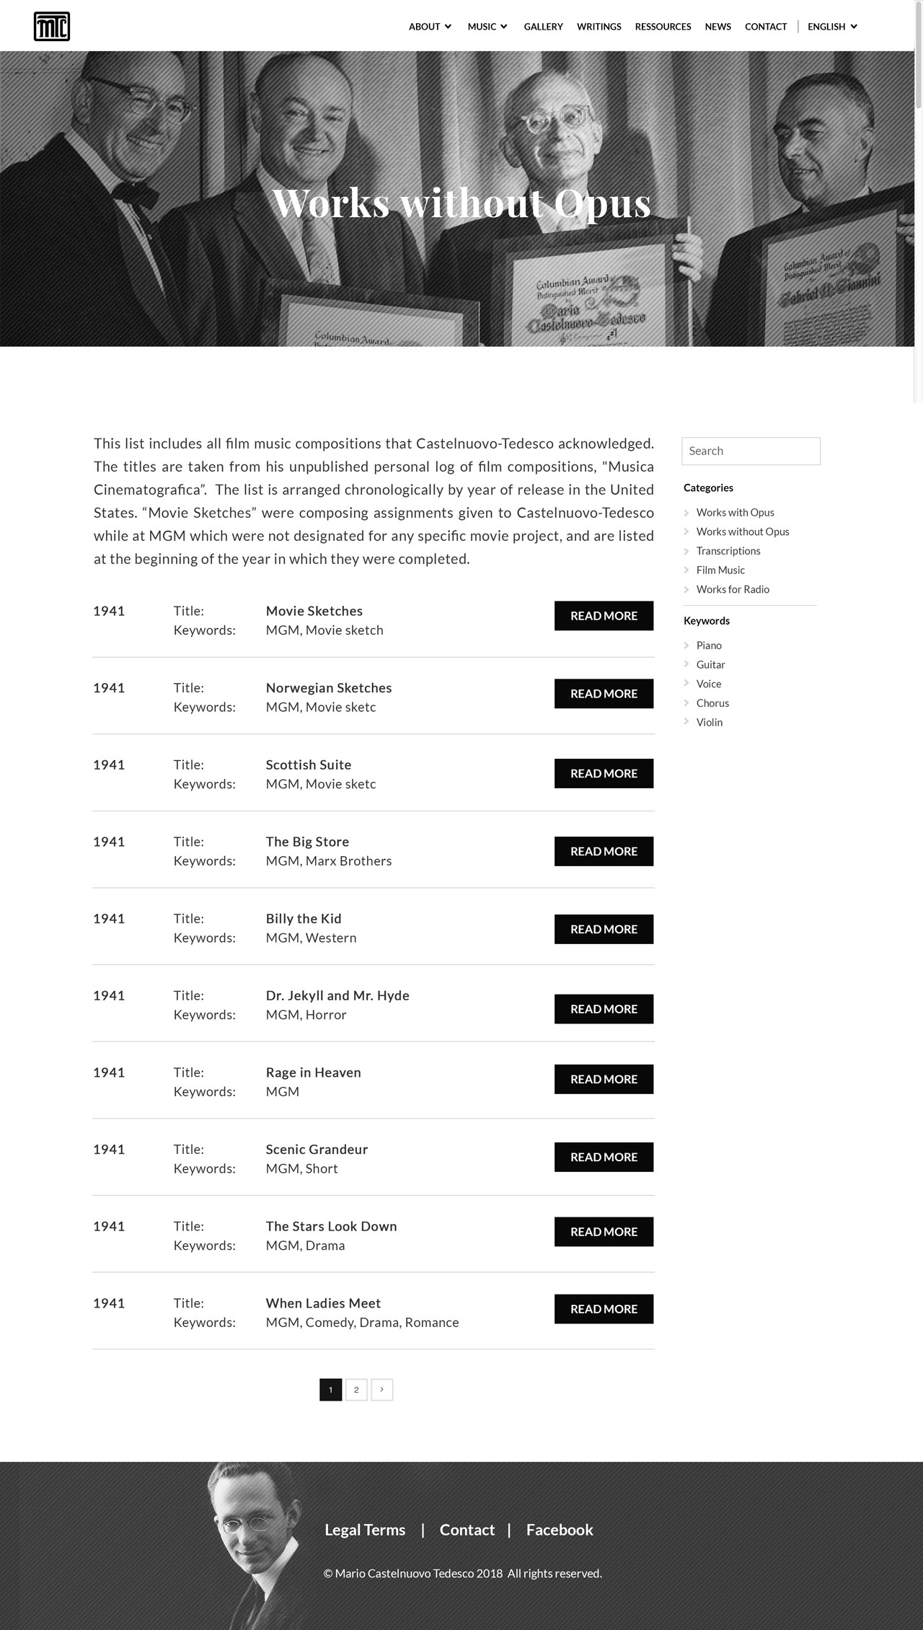Go to the Writings page
The image size is (923, 1630).
[599, 27]
